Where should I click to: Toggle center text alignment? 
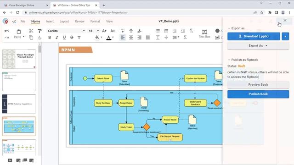pos(131,38)
